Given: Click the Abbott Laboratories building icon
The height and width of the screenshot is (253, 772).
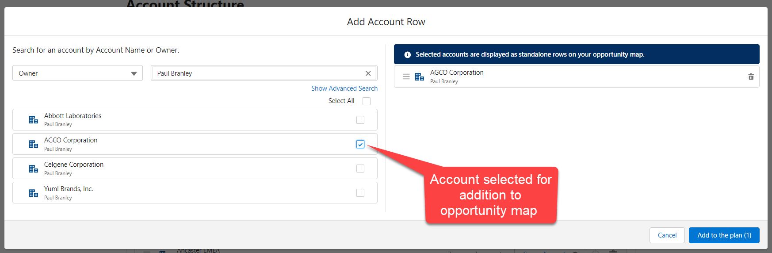Looking at the screenshot, I should click(33, 120).
